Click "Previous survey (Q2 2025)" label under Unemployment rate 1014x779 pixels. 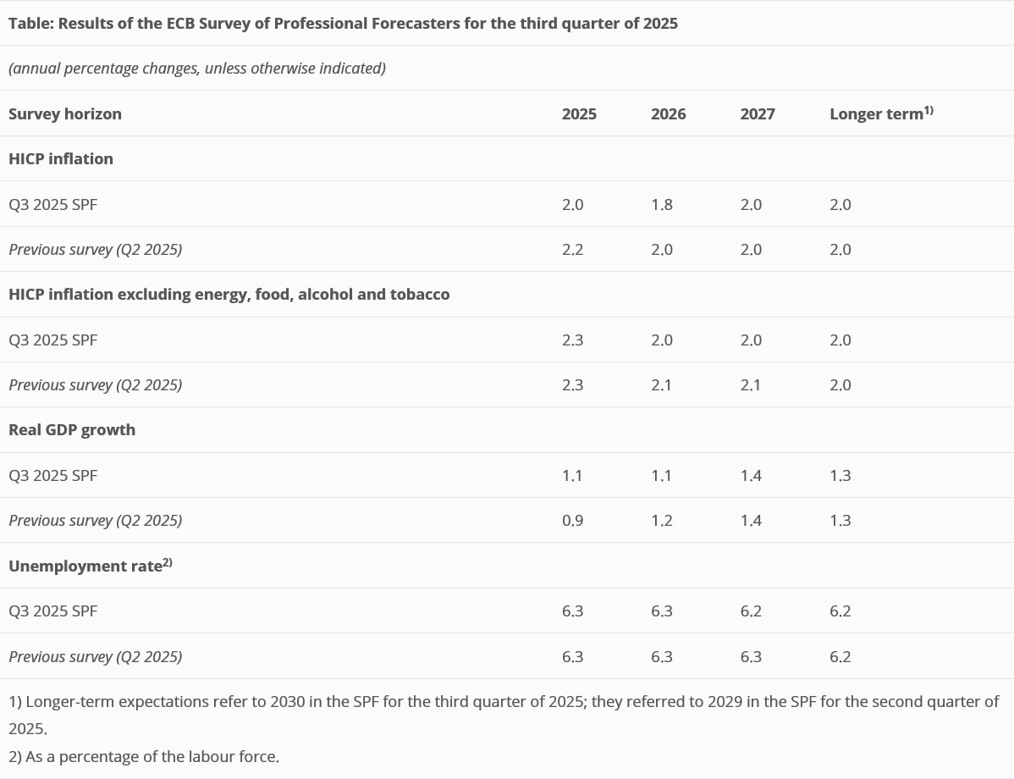[95, 657]
